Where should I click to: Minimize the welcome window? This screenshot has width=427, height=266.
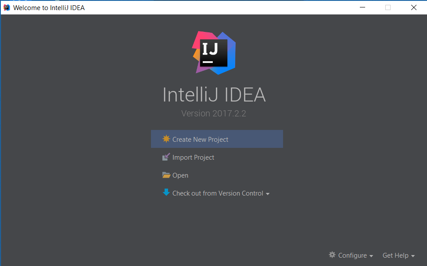(x=362, y=7)
